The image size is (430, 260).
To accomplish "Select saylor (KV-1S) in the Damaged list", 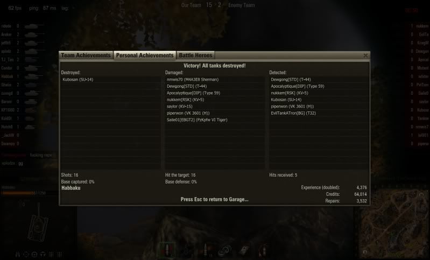I will 180,107.
